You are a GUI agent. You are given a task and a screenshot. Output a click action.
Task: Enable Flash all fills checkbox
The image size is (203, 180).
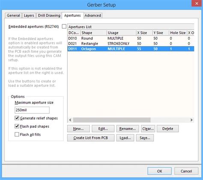[17, 134]
